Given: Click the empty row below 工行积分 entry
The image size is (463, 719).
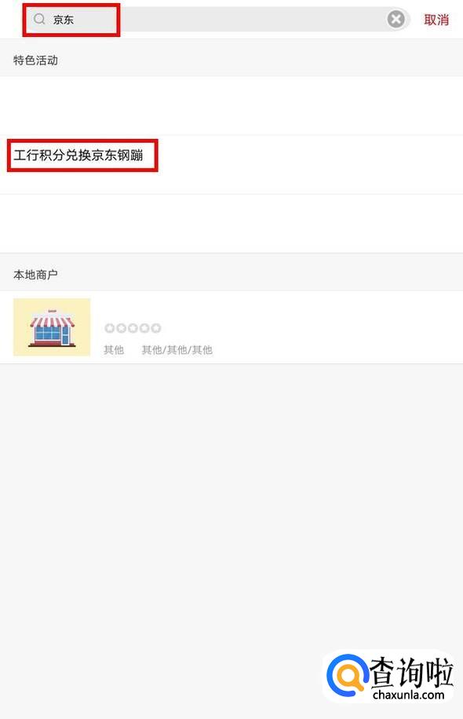Looking at the screenshot, I should [x=231, y=223].
